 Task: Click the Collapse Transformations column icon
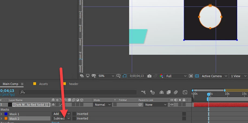click(57, 100)
